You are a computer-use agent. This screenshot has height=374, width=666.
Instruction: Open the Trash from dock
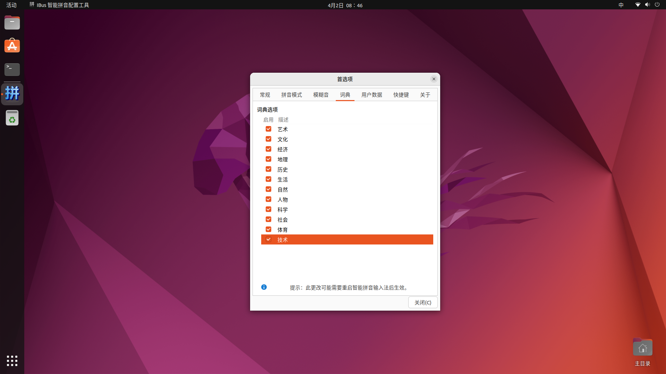click(x=12, y=118)
